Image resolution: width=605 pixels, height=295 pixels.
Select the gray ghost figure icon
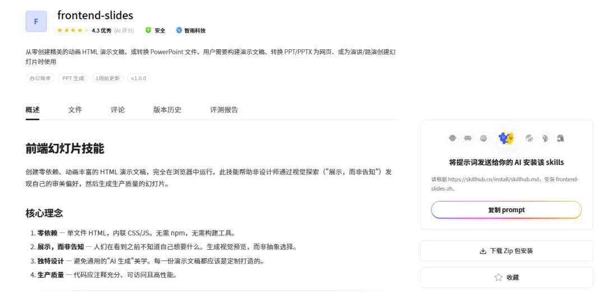pyautogui.click(x=560, y=138)
